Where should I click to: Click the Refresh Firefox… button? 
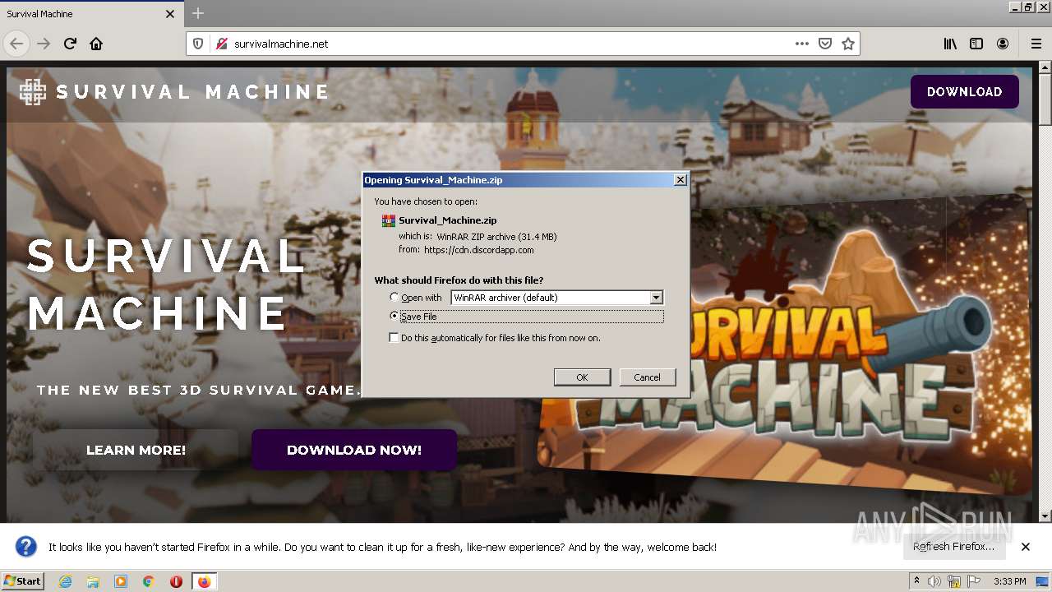pyautogui.click(x=953, y=547)
